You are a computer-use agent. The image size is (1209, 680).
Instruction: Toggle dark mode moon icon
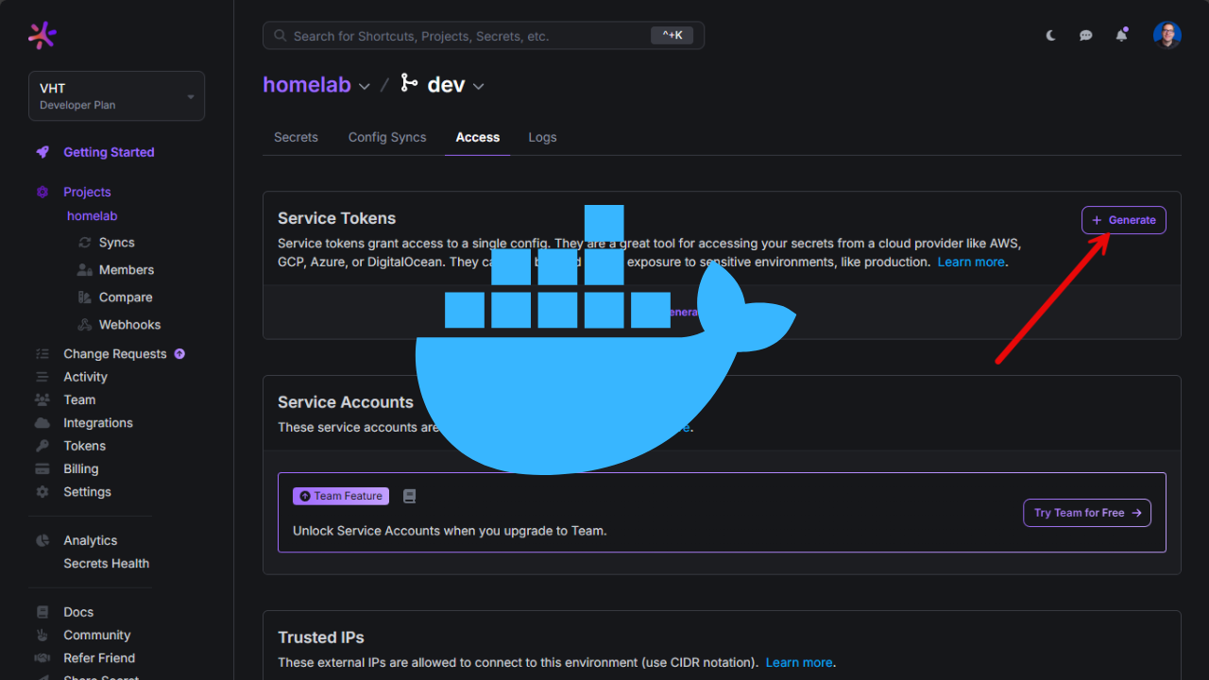pos(1051,36)
